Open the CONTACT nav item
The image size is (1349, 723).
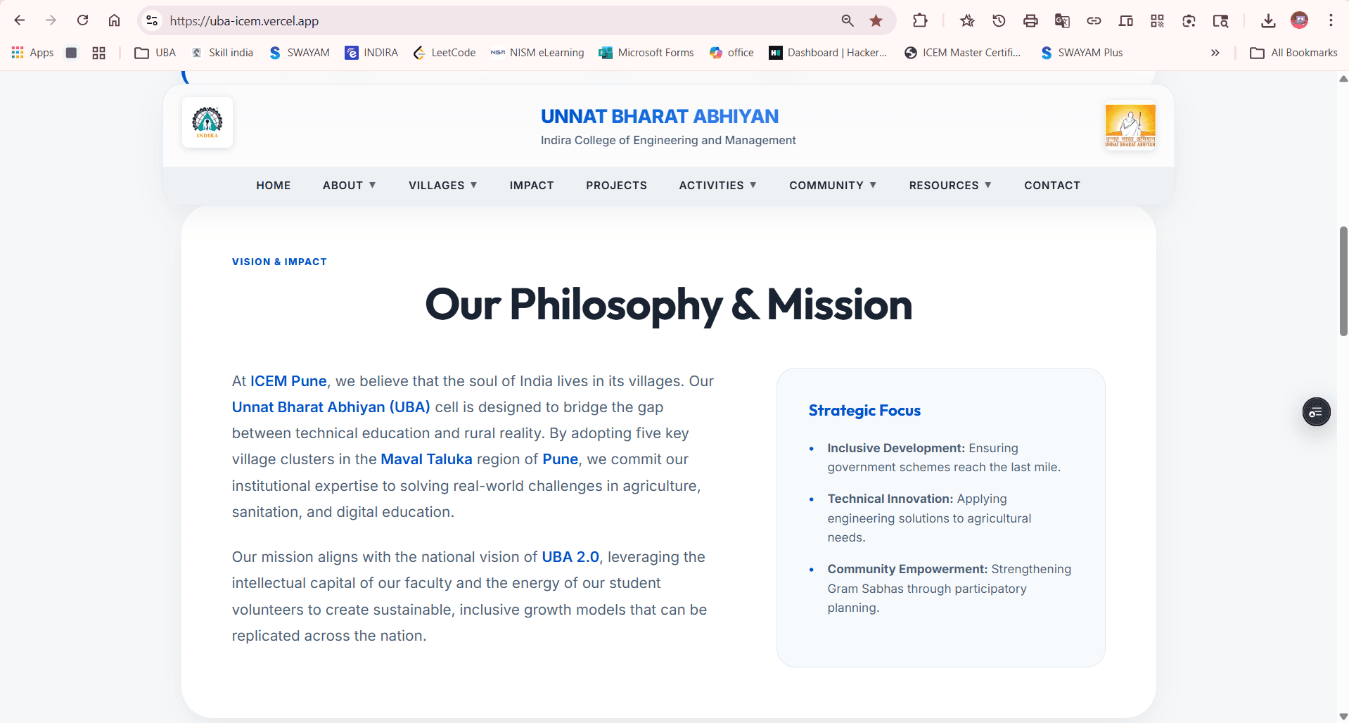point(1052,186)
